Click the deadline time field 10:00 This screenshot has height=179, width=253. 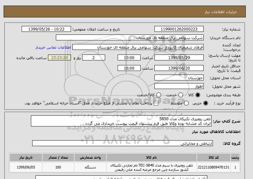click(129, 57)
